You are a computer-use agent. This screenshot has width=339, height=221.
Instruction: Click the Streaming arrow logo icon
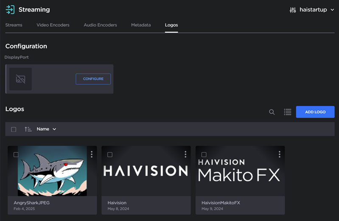(x=10, y=9)
